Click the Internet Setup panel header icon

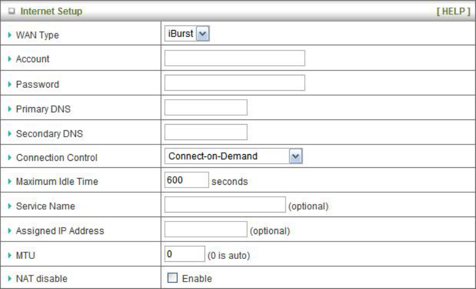click(x=10, y=11)
